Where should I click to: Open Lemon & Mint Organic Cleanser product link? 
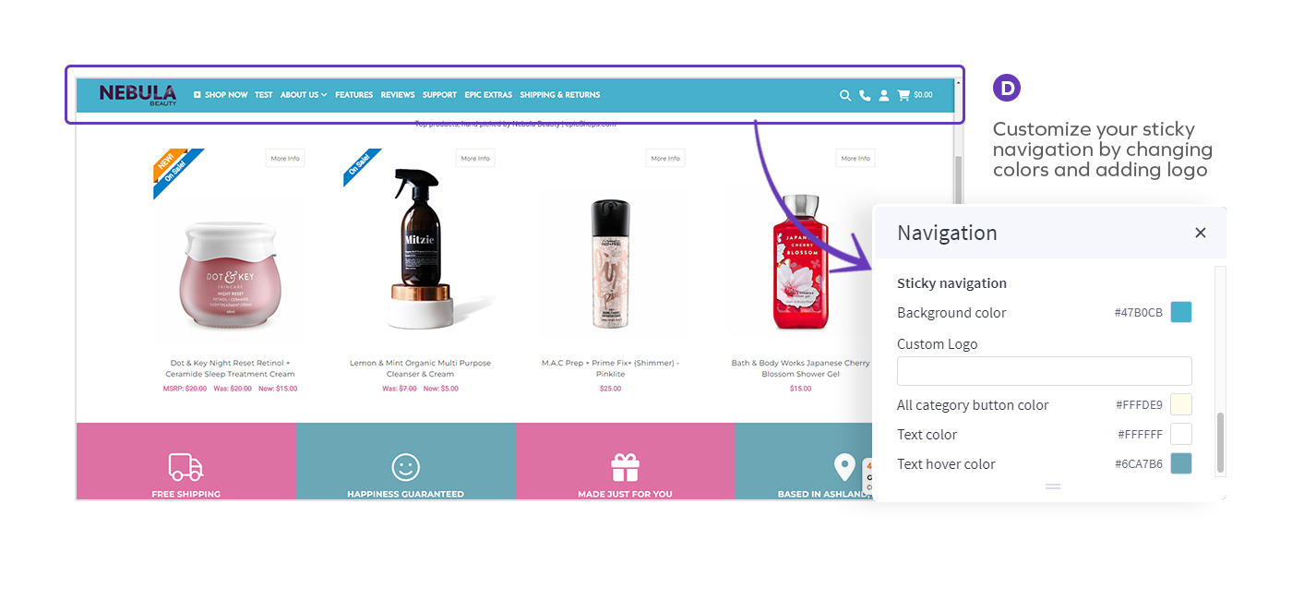click(420, 368)
